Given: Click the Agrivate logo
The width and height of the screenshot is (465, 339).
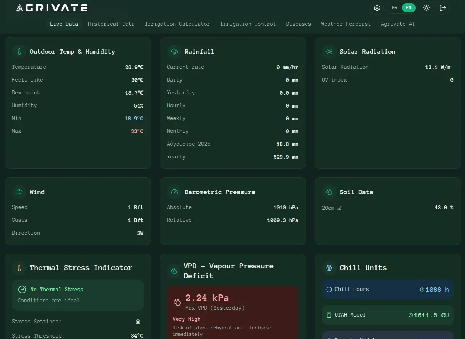Looking at the screenshot, I should pos(52,8).
